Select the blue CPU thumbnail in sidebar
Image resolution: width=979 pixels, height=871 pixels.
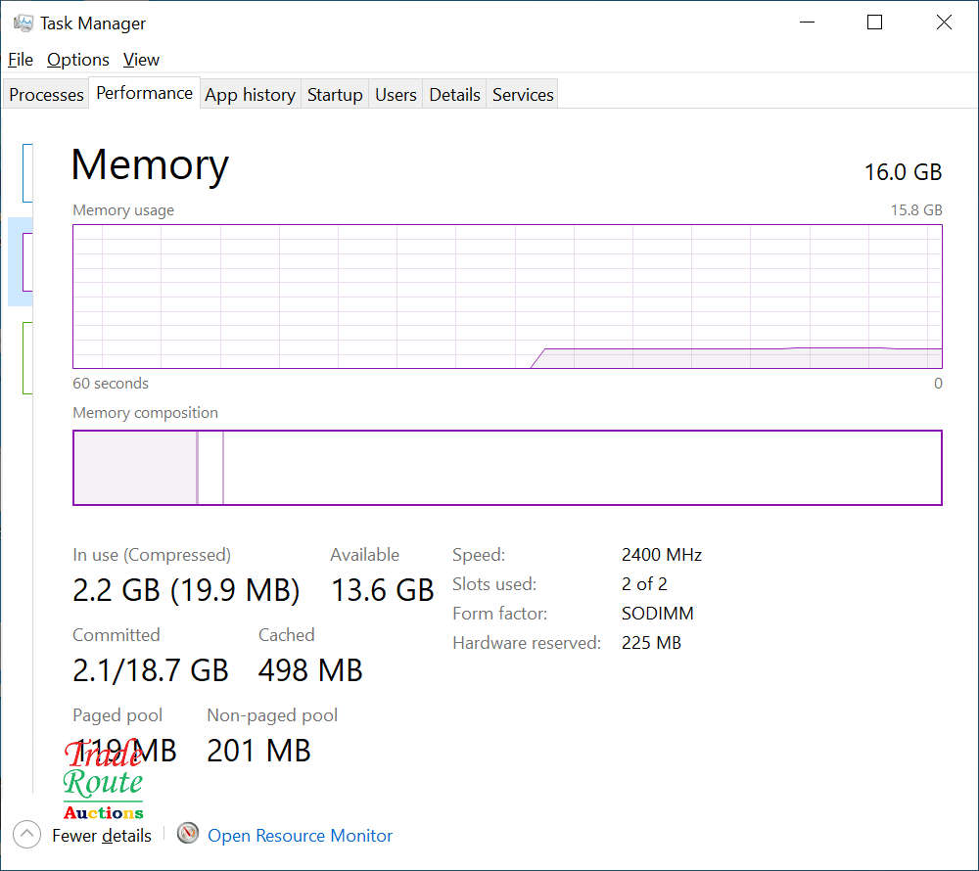point(27,172)
